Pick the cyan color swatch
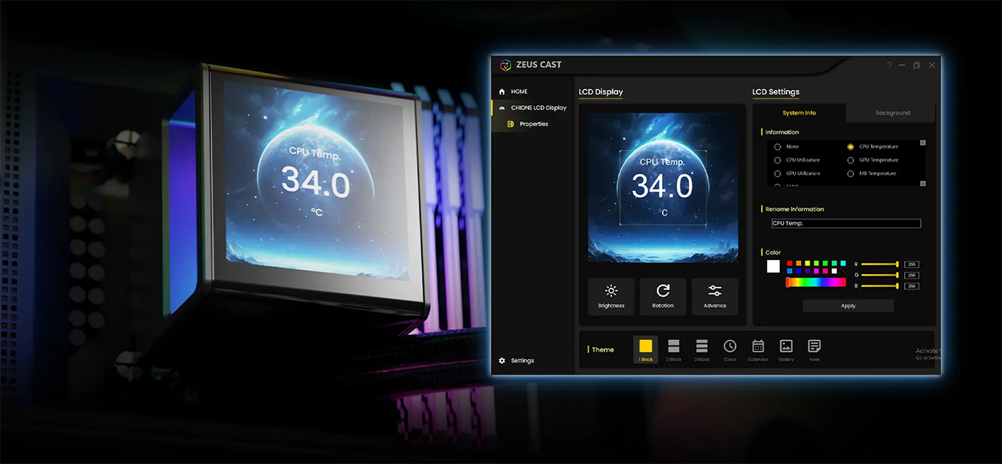 [843, 263]
